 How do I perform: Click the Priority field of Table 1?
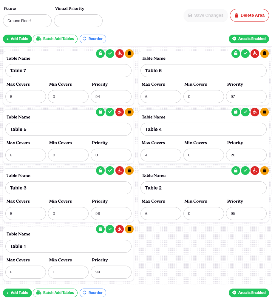pos(111,272)
